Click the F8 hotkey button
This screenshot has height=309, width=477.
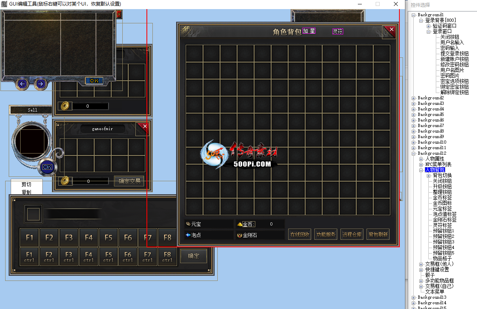[167, 238]
